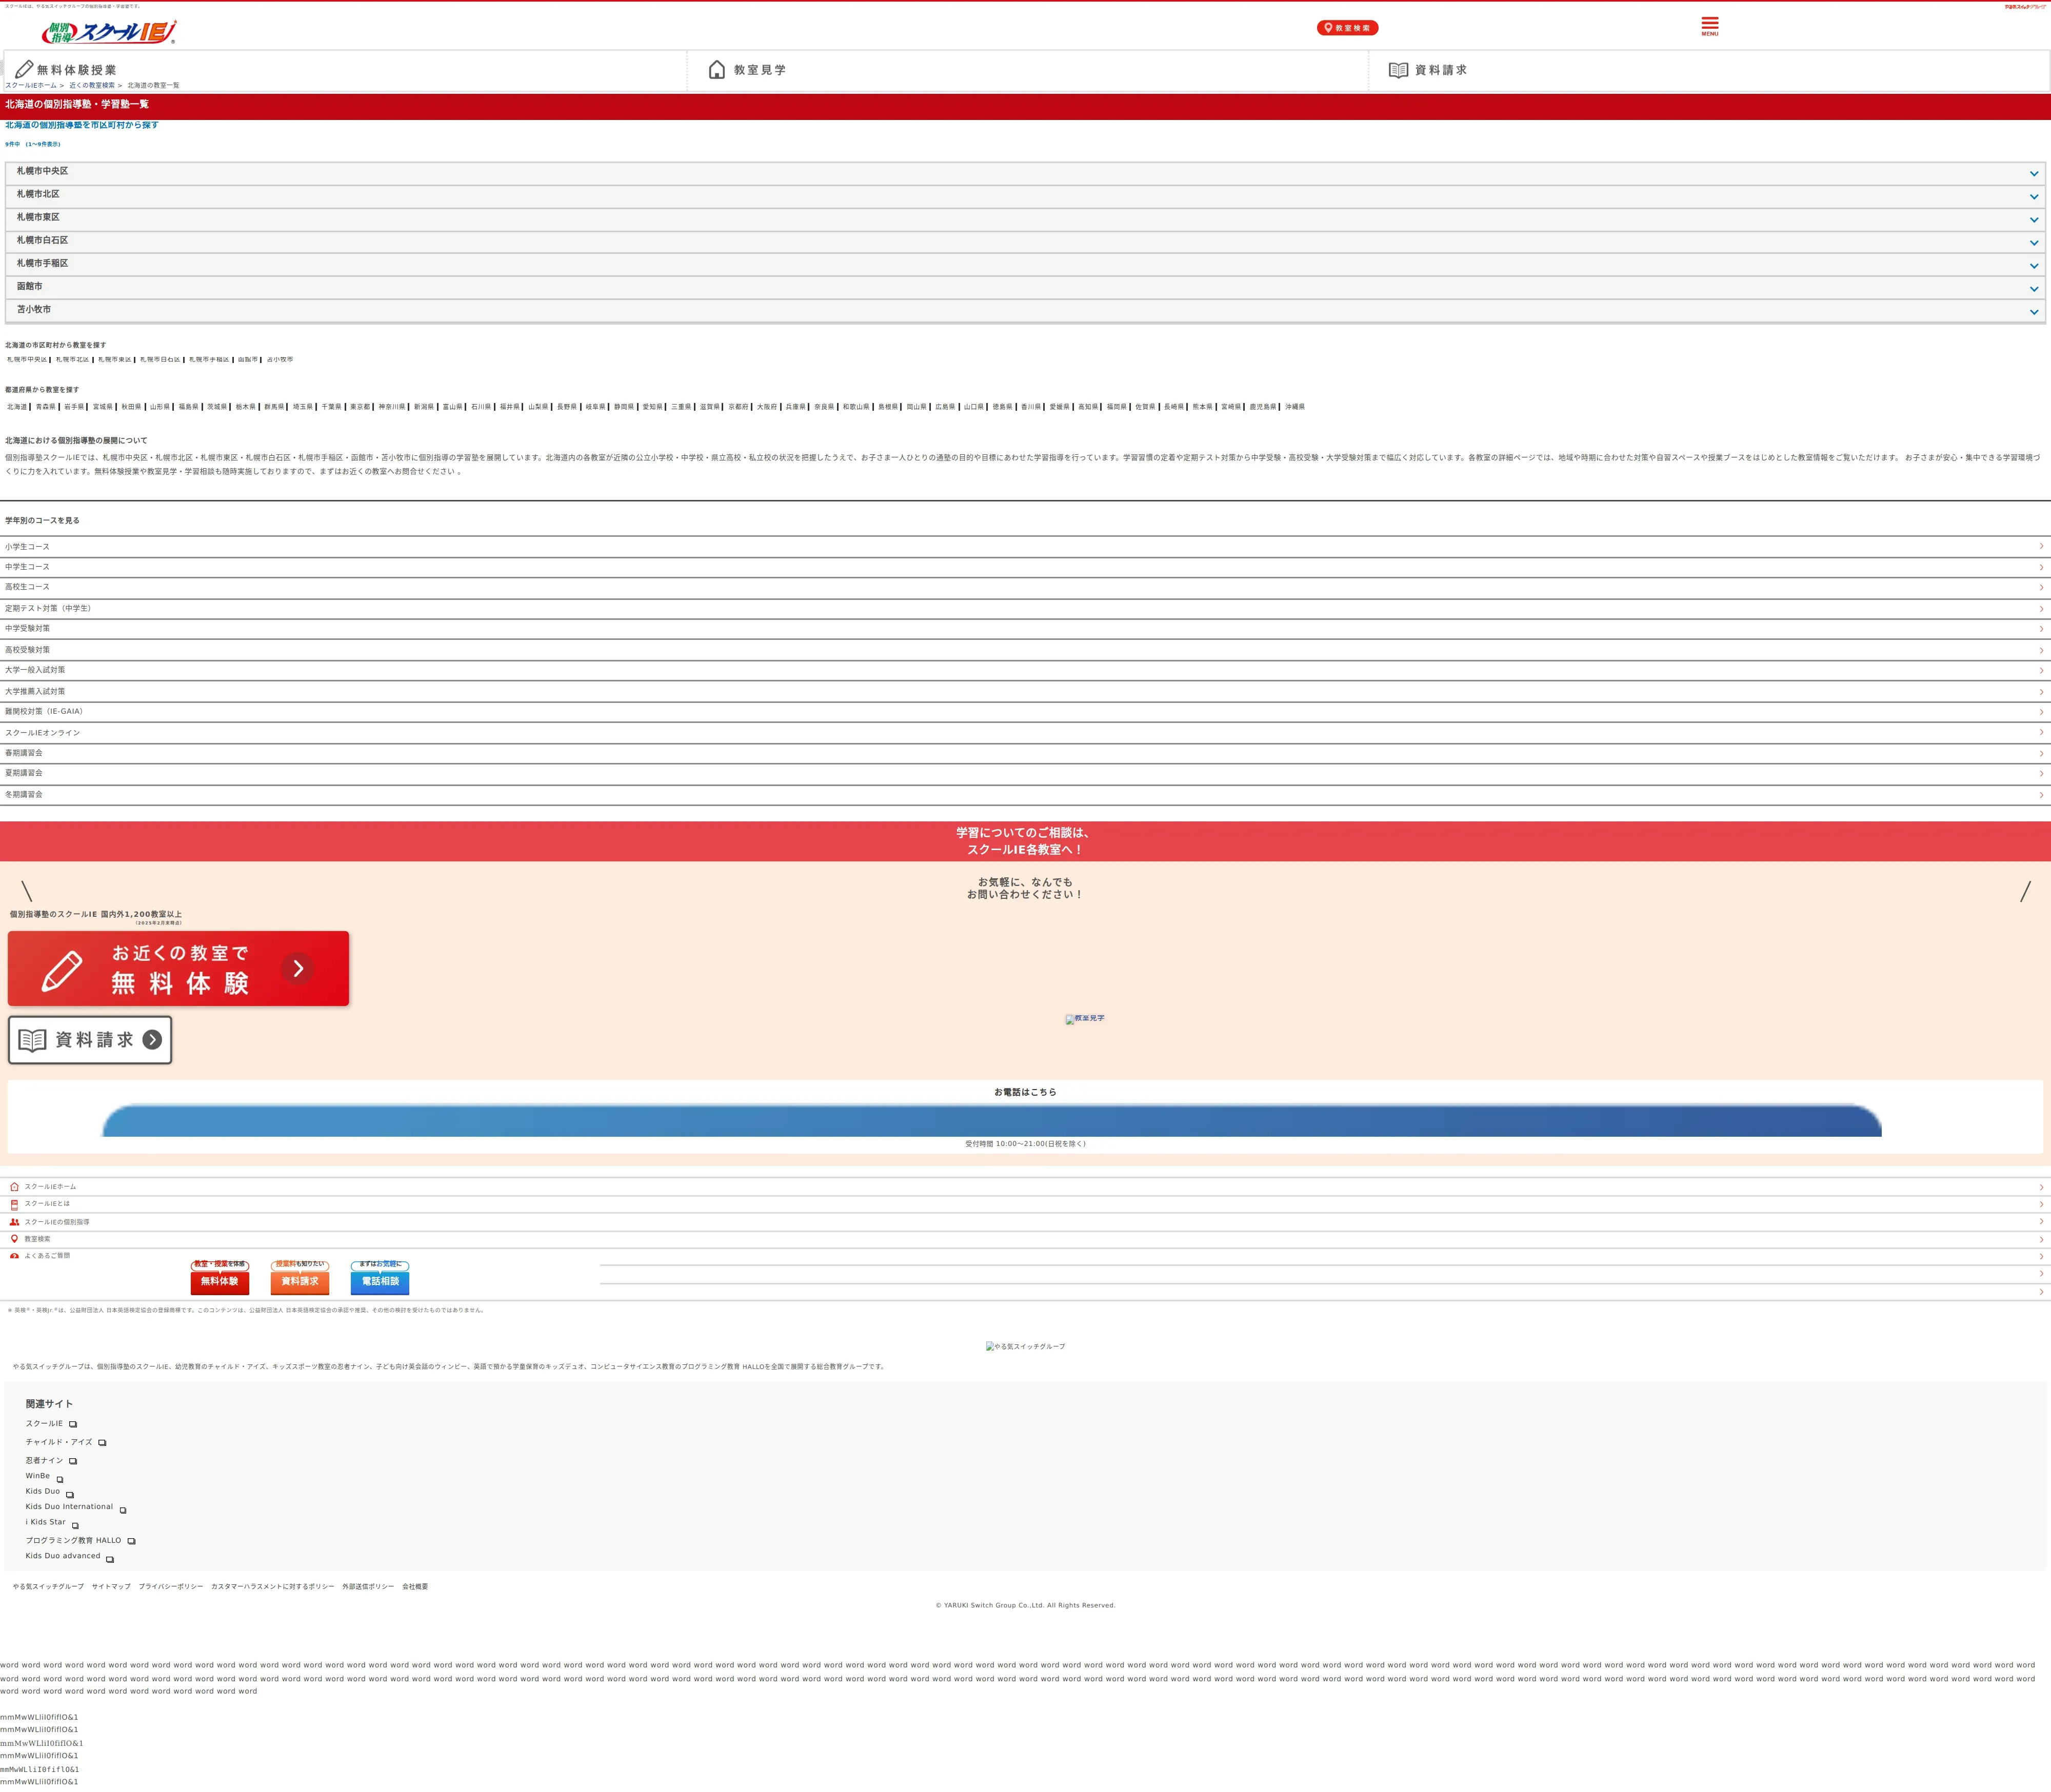2051x1792 pixels.
Task: Click the pencil icon for 無料体験授業
Action: click(x=24, y=69)
